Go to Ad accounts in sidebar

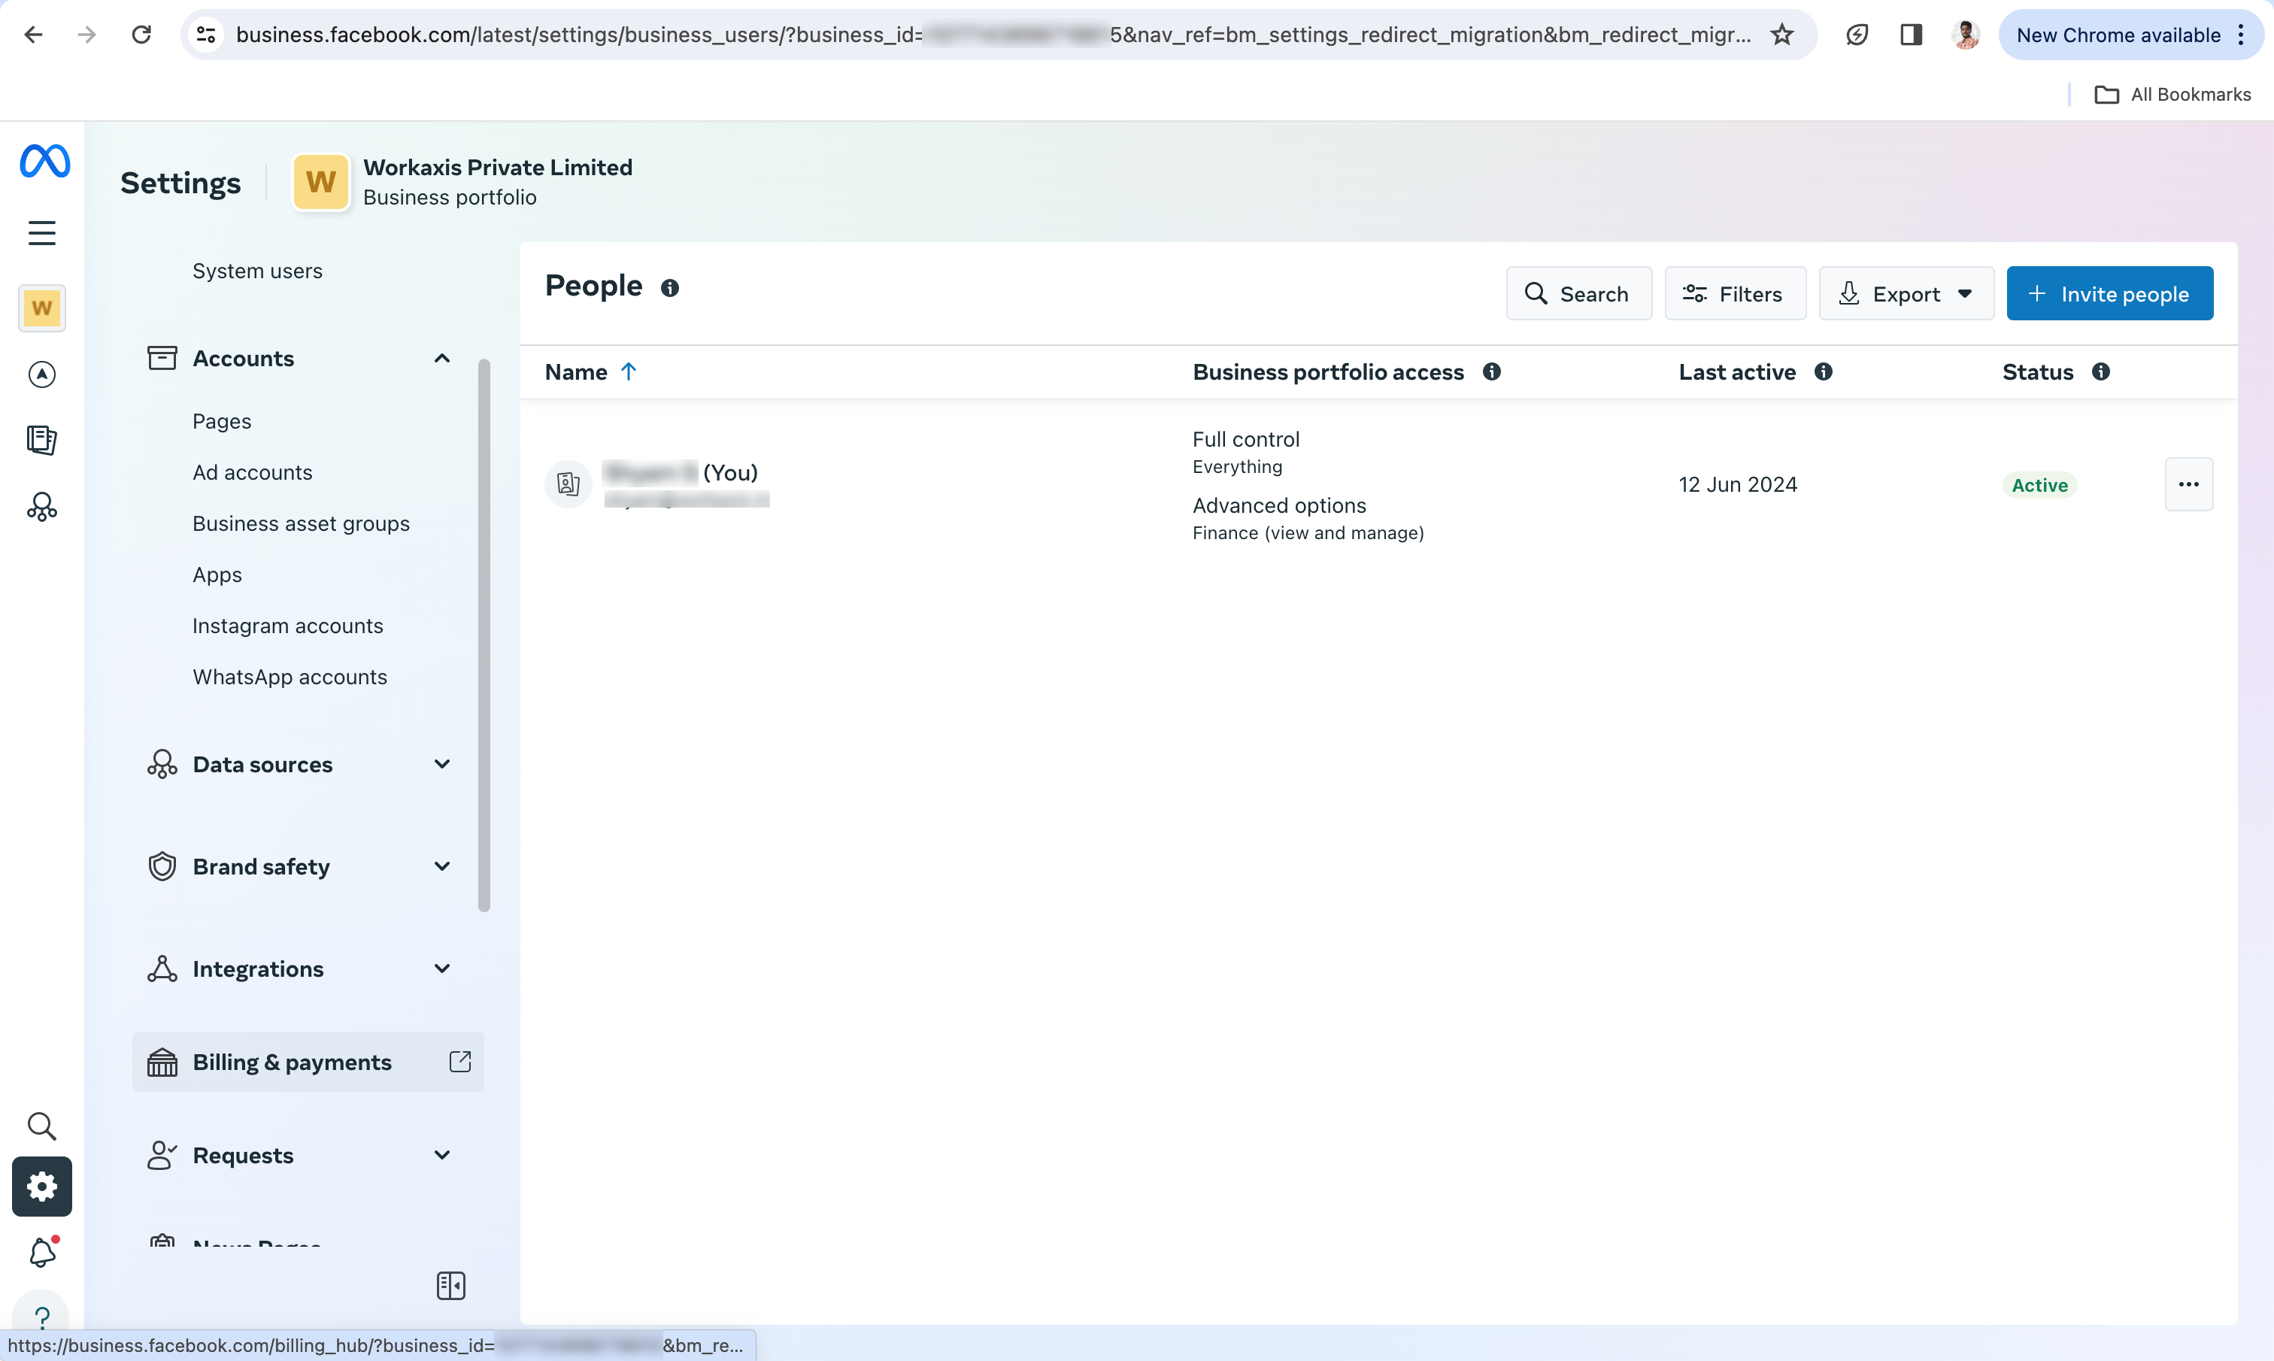pos(252,472)
